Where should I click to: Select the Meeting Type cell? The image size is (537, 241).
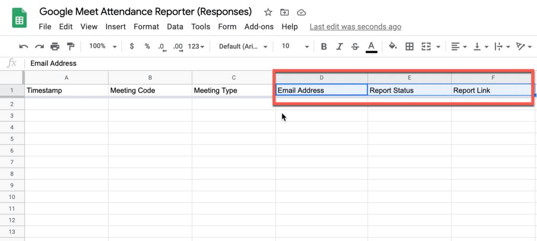pyautogui.click(x=234, y=90)
